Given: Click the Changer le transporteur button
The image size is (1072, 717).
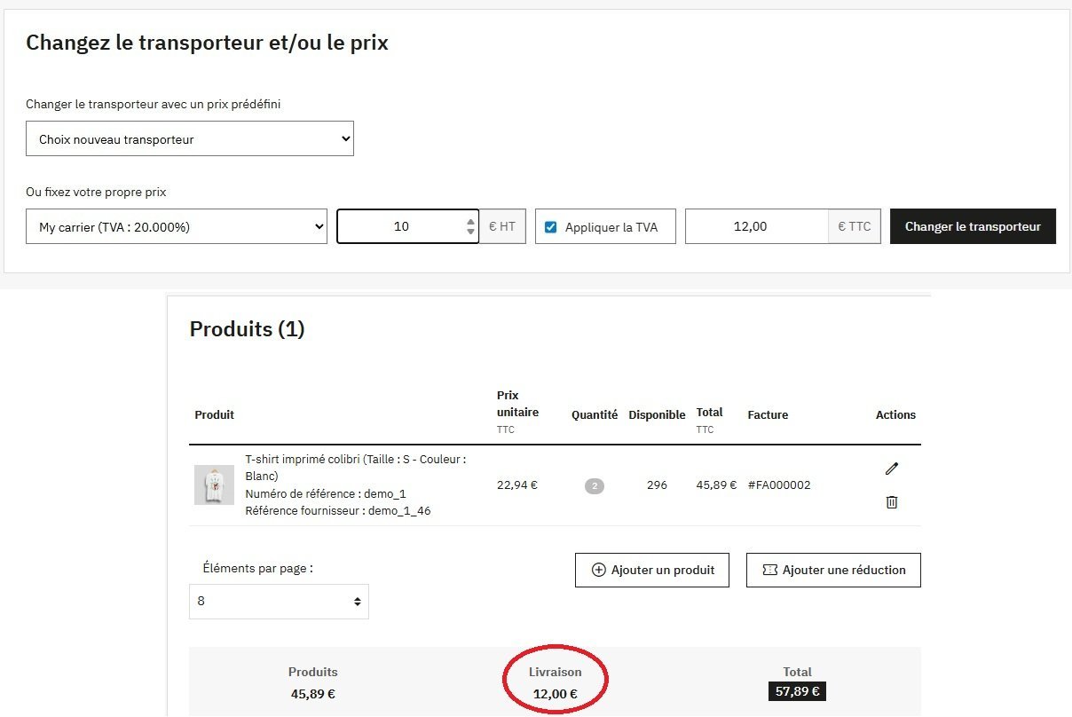Looking at the screenshot, I should (973, 226).
